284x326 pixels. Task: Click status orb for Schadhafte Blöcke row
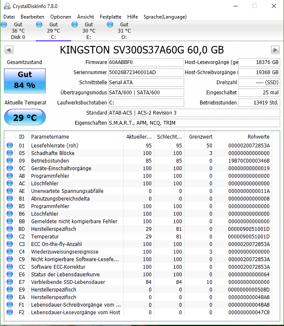point(10,153)
